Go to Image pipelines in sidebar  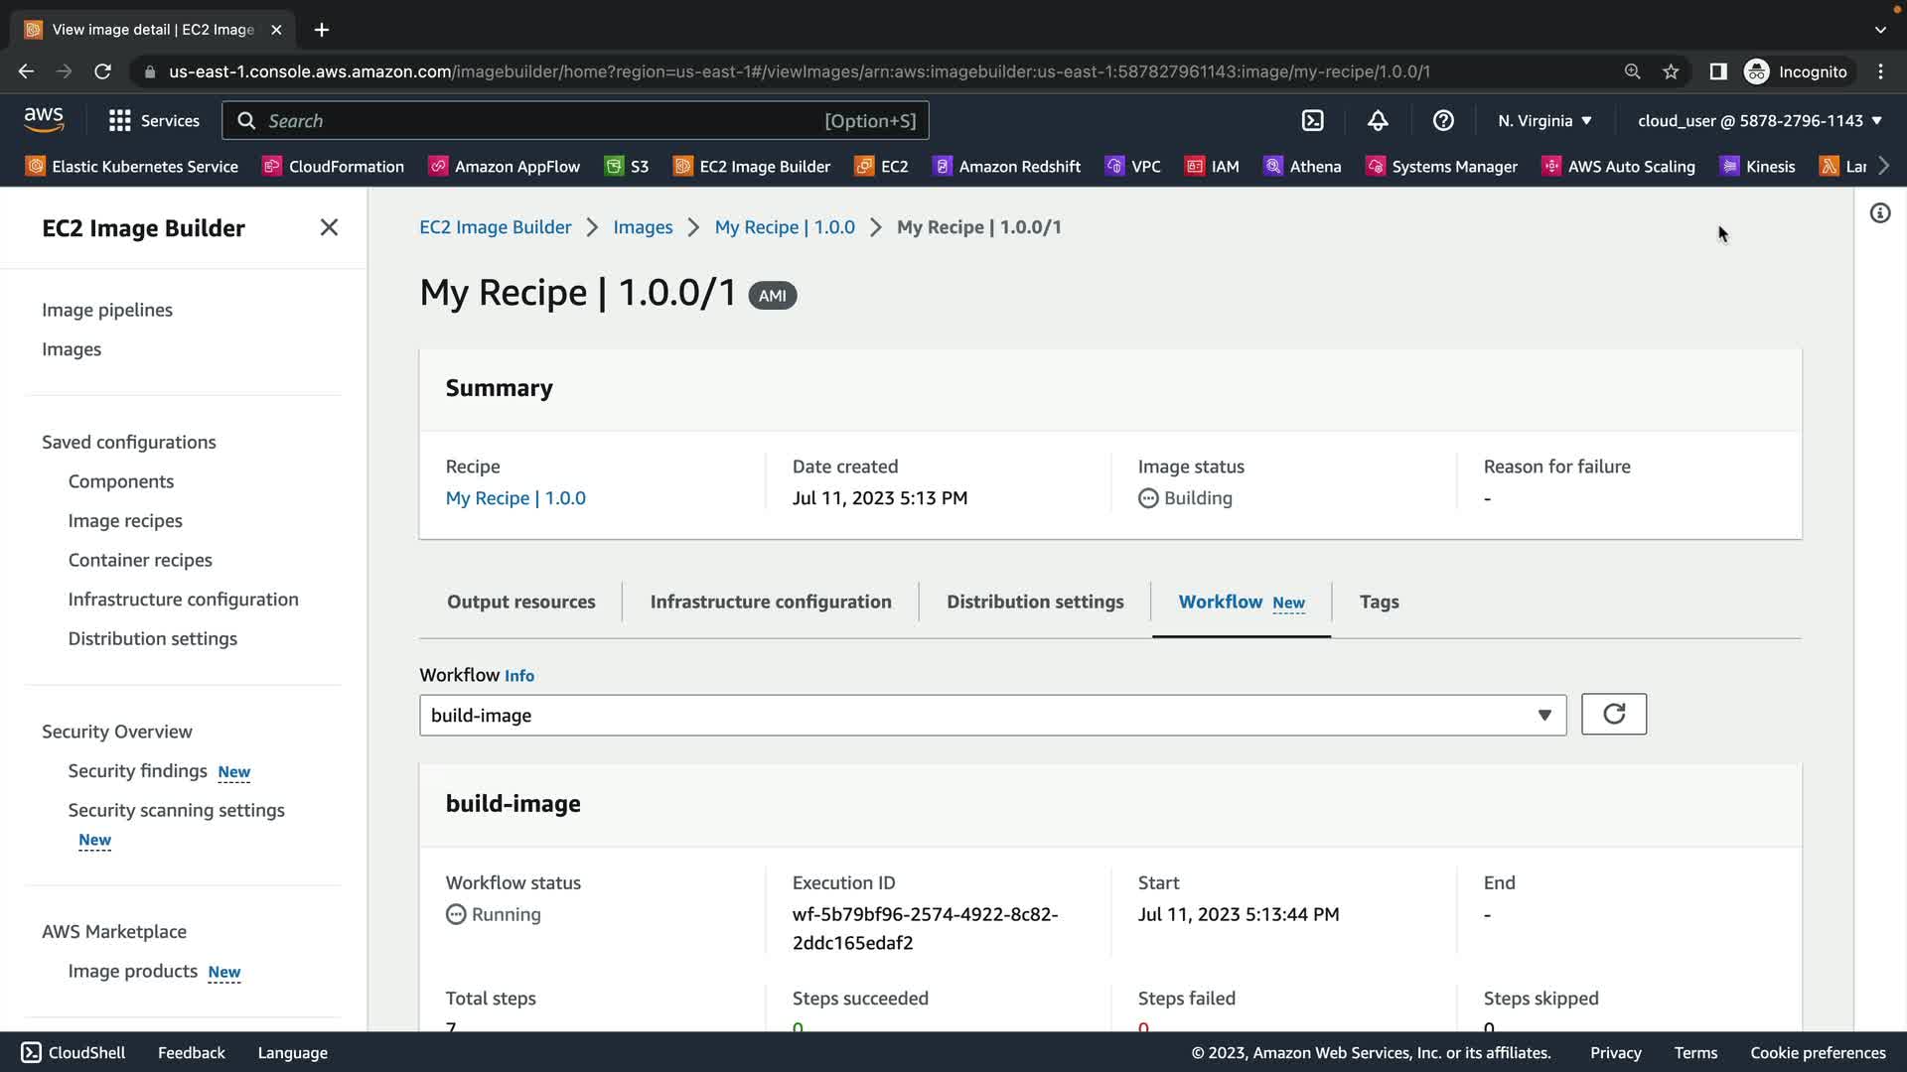(107, 310)
